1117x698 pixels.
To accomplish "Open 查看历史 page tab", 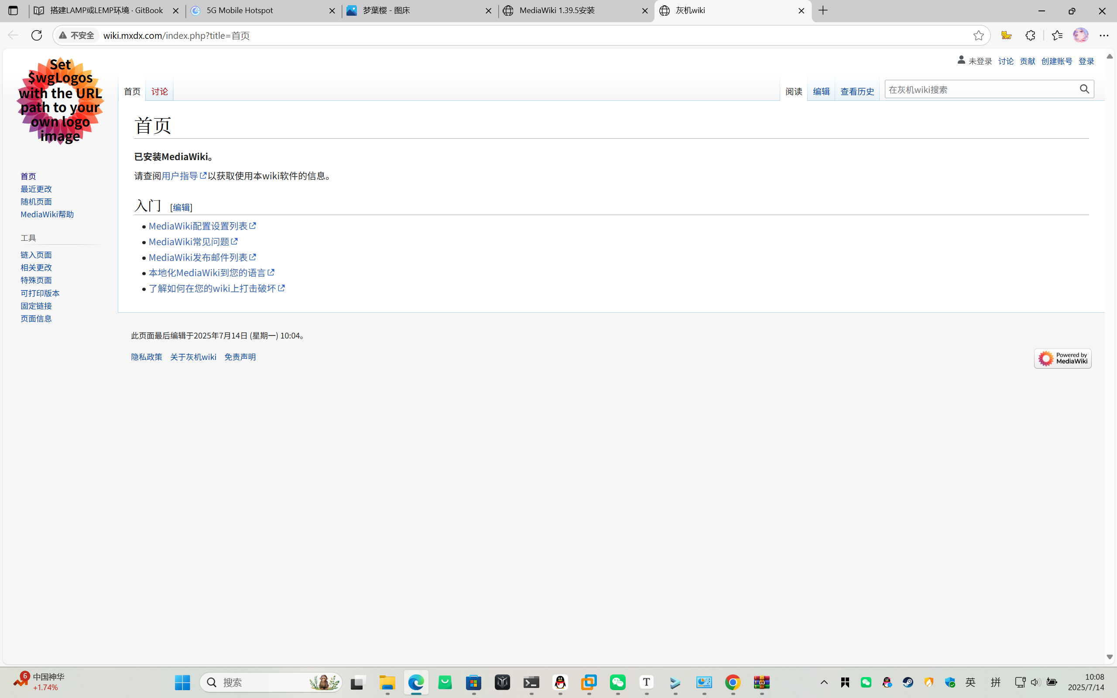I will point(857,92).
